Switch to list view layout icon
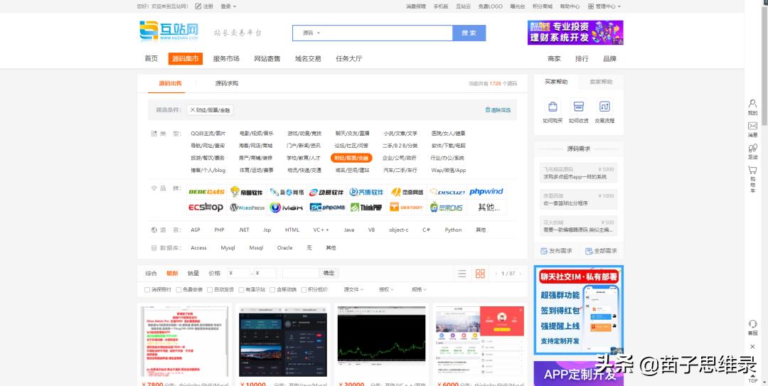768x386 pixels. click(462, 274)
